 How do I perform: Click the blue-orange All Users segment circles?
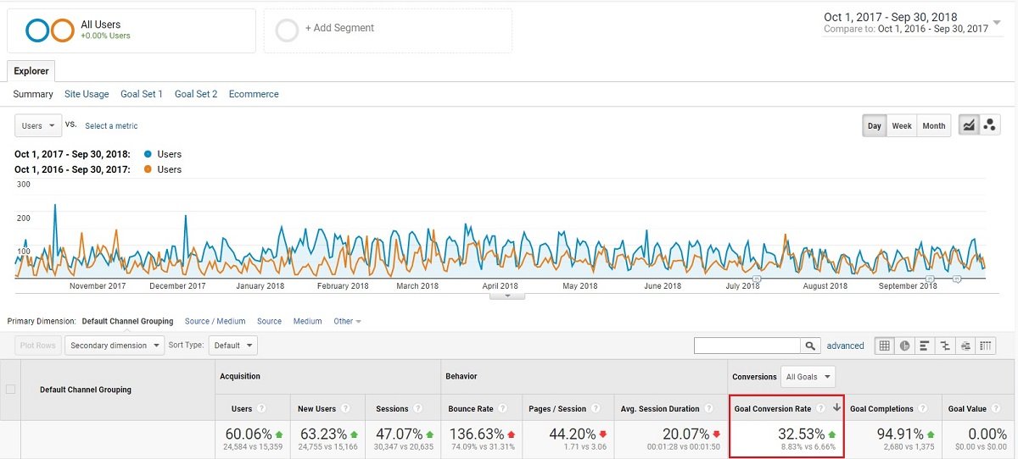coord(50,30)
